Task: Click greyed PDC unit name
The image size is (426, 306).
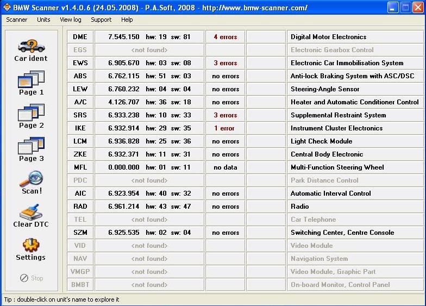Action: (x=80, y=180)
